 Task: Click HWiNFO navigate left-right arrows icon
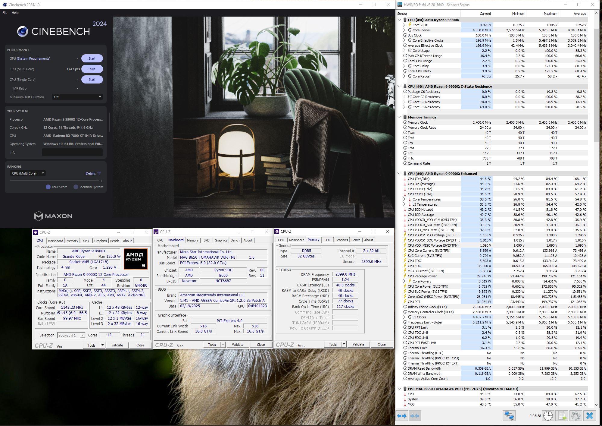click(402, 416)
